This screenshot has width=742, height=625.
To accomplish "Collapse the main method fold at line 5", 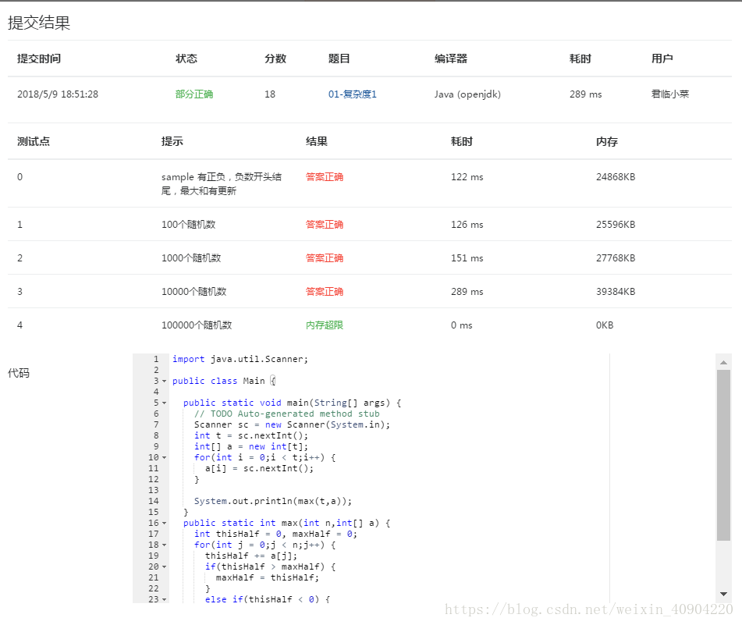I will (x=164, y=403).
